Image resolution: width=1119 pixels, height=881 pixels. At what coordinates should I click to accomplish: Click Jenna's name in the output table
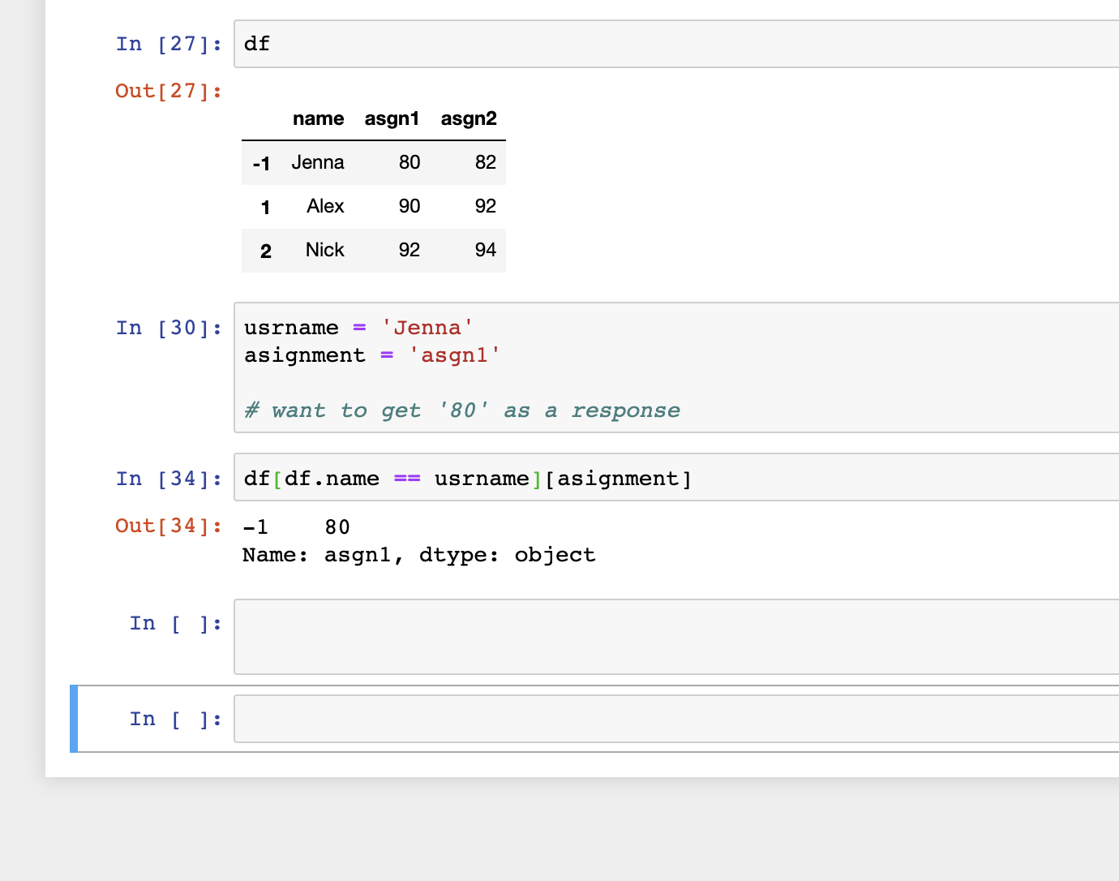[x=318, y=162]
